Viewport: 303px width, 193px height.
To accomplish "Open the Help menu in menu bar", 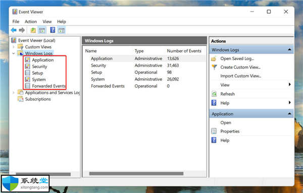I will [x=62, y=22].
